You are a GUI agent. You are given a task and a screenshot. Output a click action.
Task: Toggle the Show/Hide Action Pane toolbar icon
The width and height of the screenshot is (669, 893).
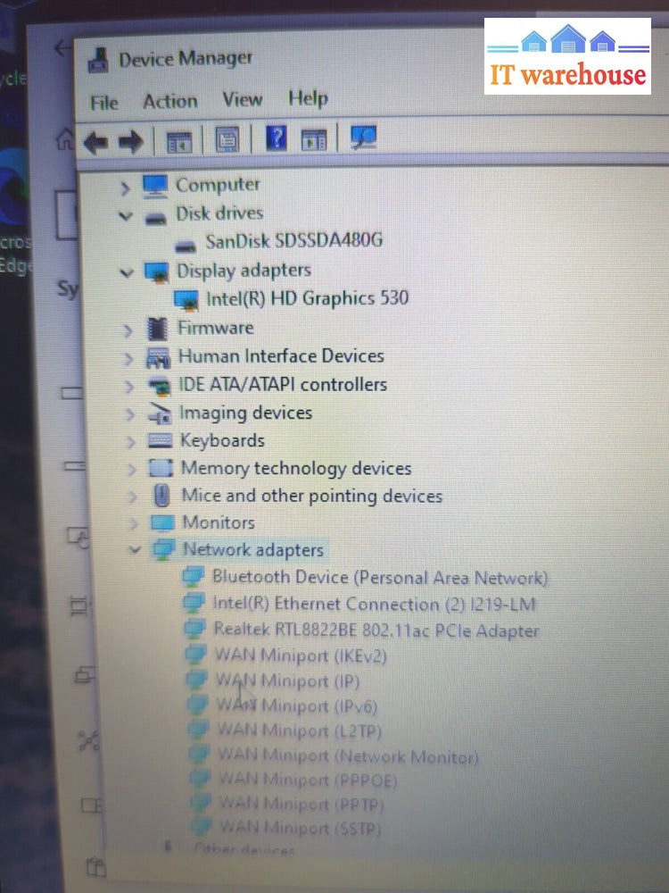coord(314,138)
